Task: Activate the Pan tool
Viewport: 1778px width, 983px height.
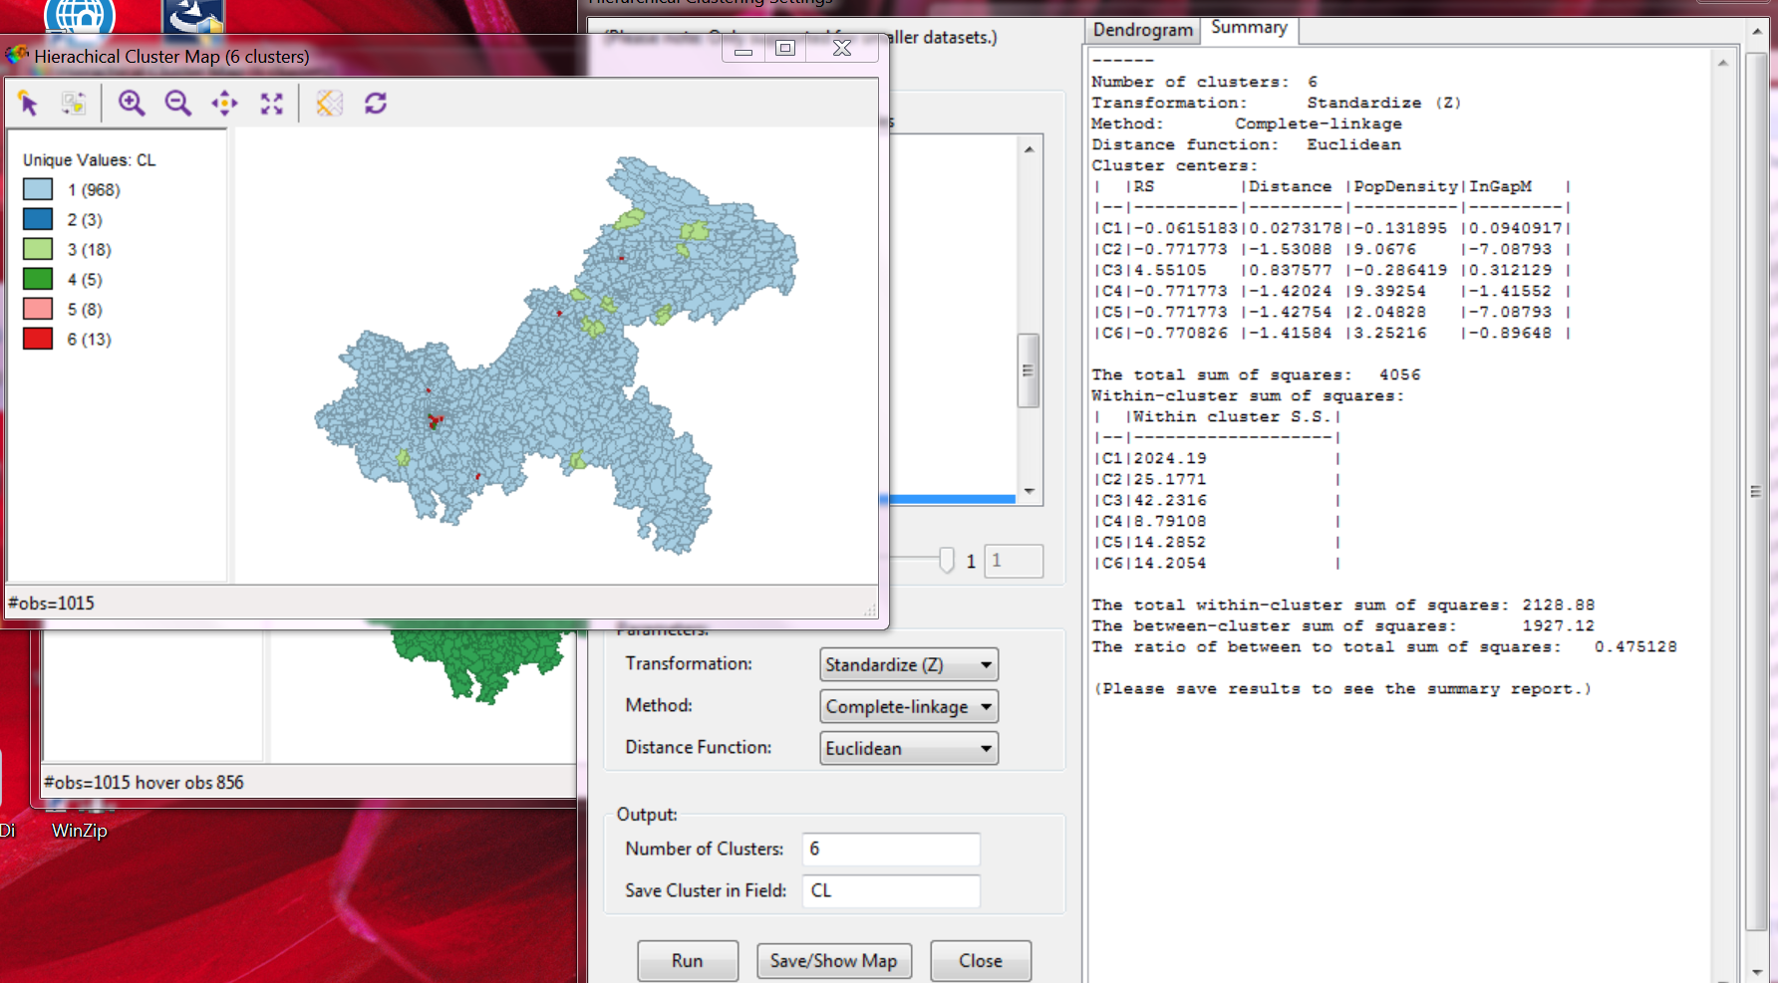Action: pos(224,103)
